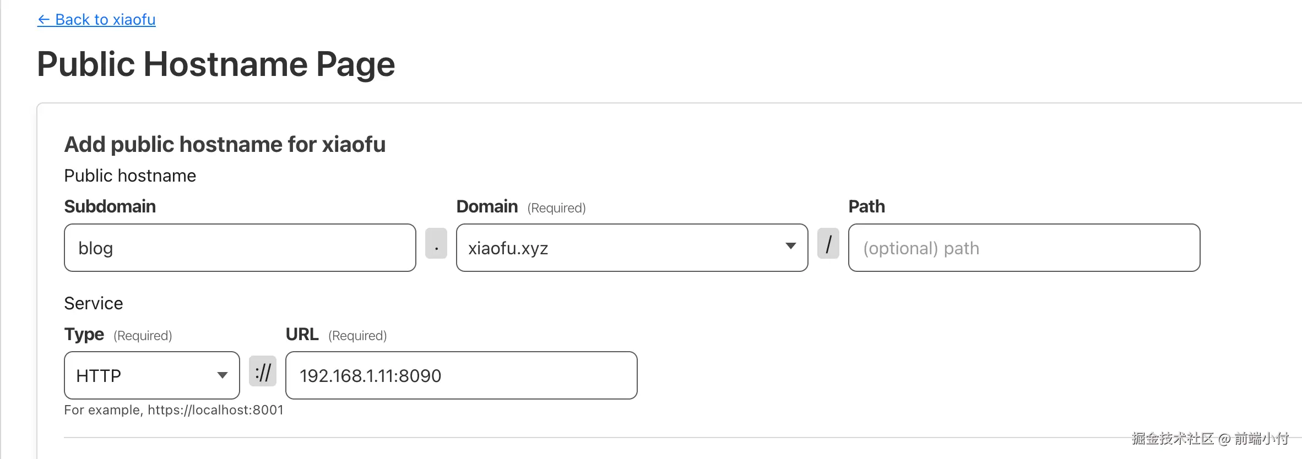The height and width of the screenshot is (459, 1302).
Task: Click the left arrow before Back to xiaofu
Action: (x=44, y=20)
